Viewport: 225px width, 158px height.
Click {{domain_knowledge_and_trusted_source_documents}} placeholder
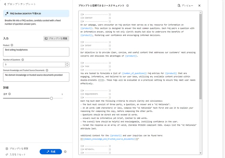coord(109,139)
